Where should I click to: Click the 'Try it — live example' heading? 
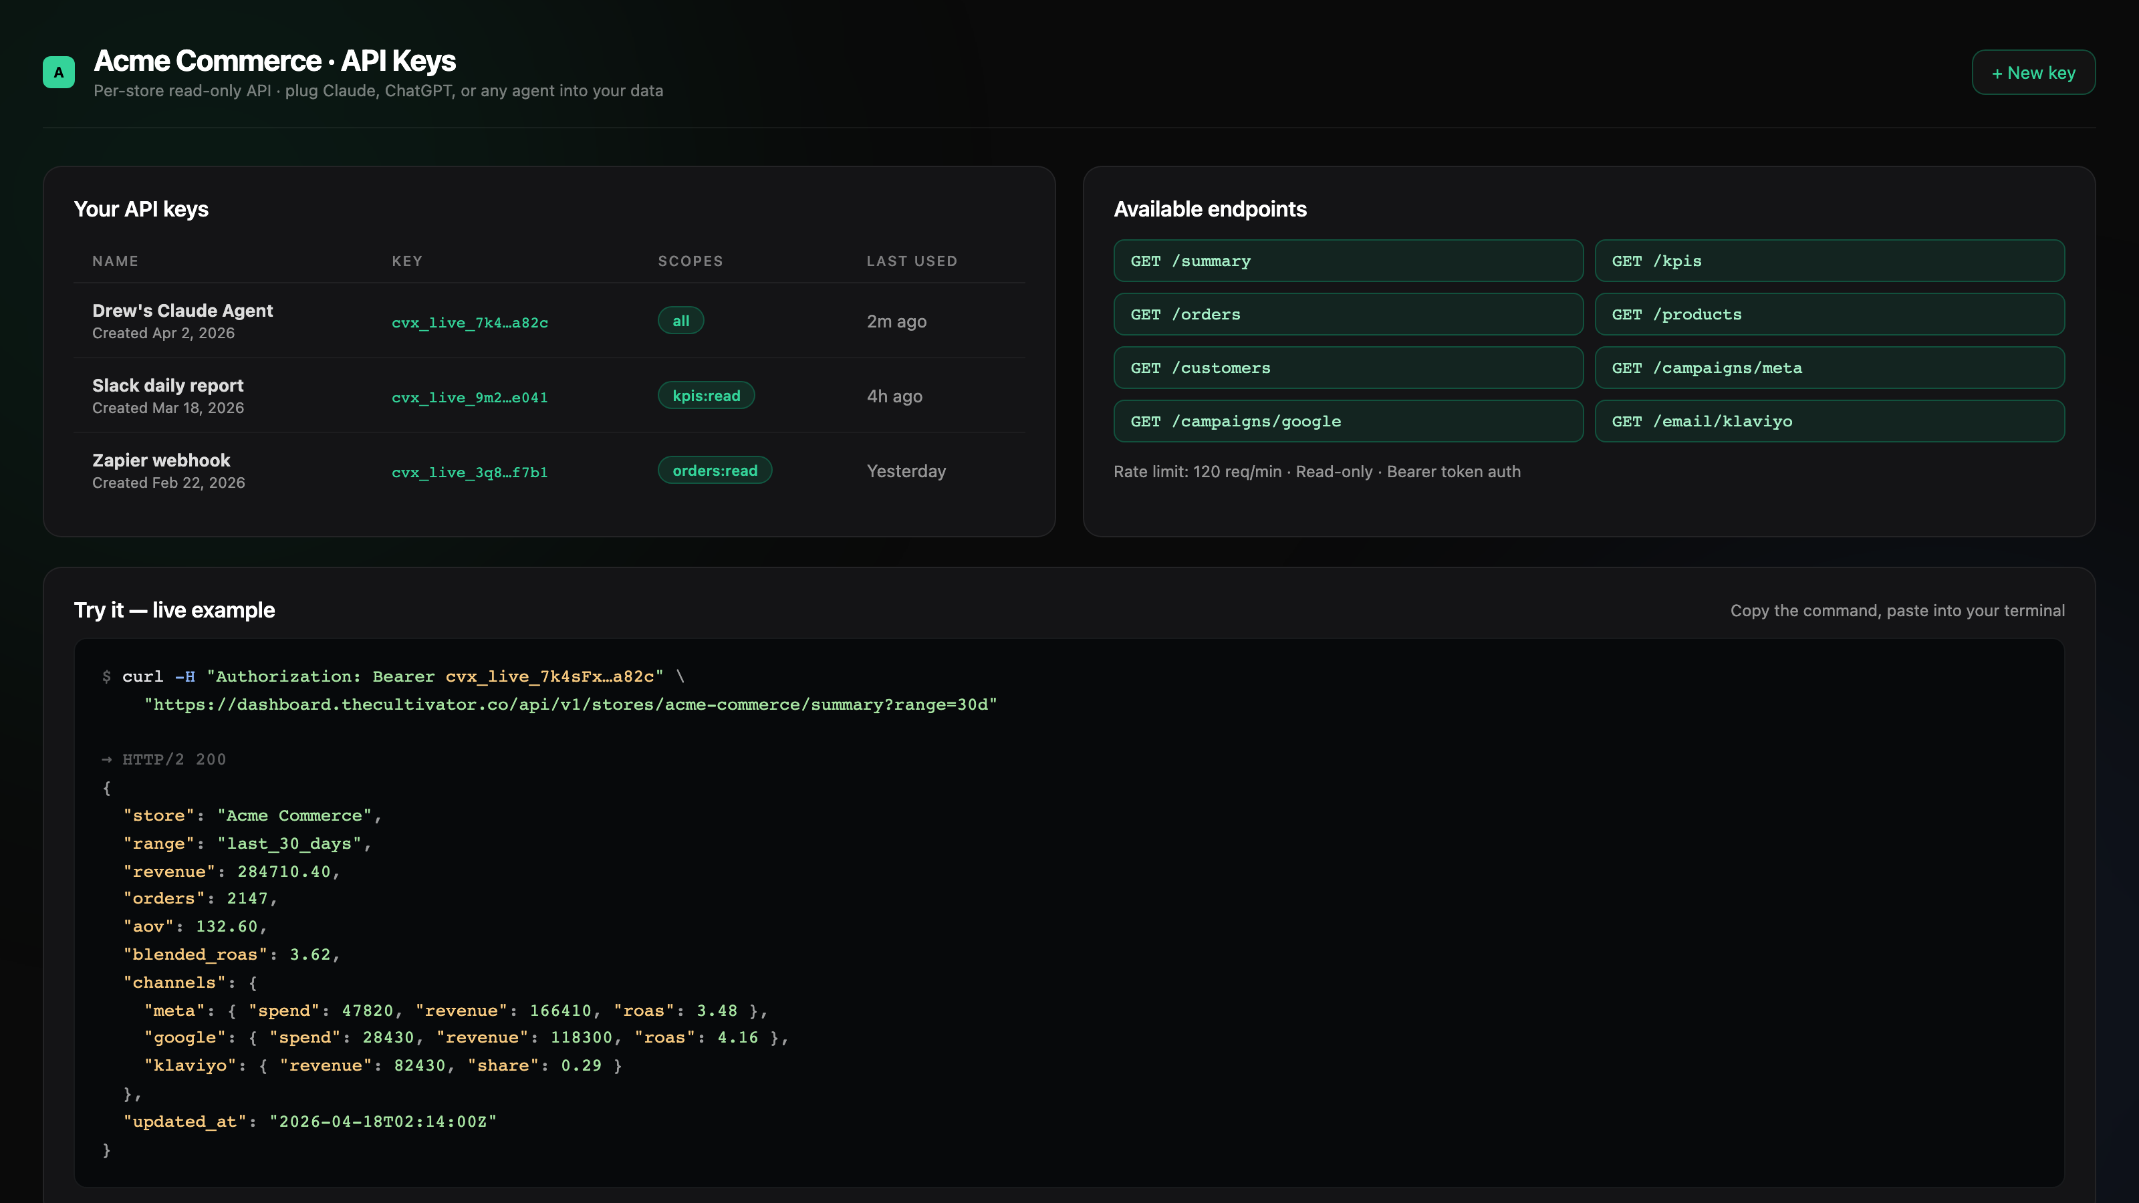174,610
